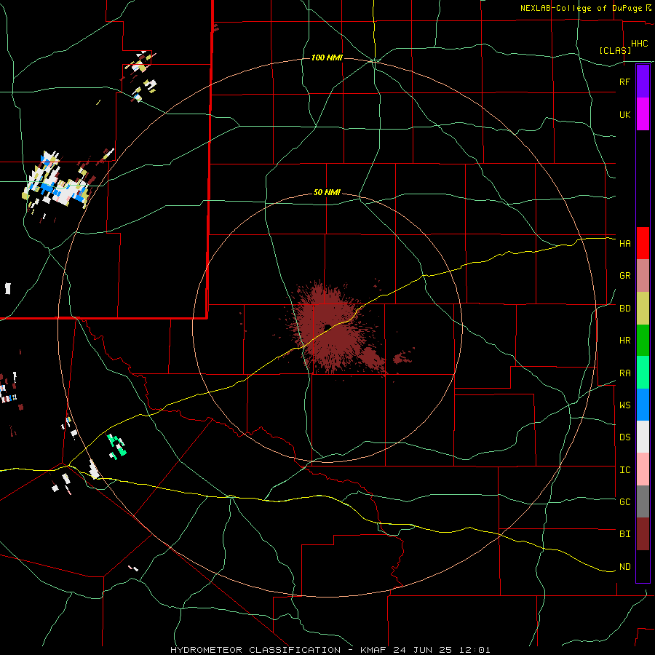Click the green HR heavy rain swatch
This screenshot has width=655, height=655.
pos(643,341)
